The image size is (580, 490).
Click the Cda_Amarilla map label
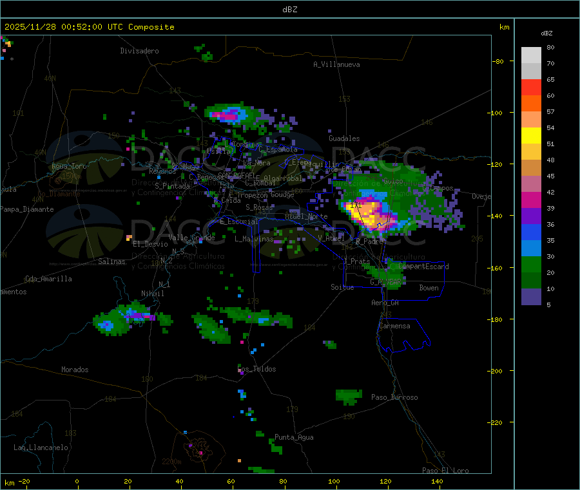(48, 279)
